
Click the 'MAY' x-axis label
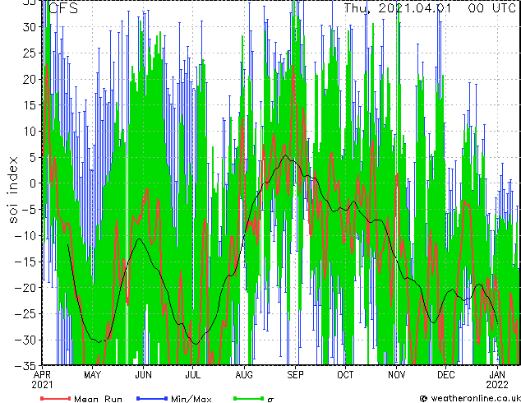[92, 375]
